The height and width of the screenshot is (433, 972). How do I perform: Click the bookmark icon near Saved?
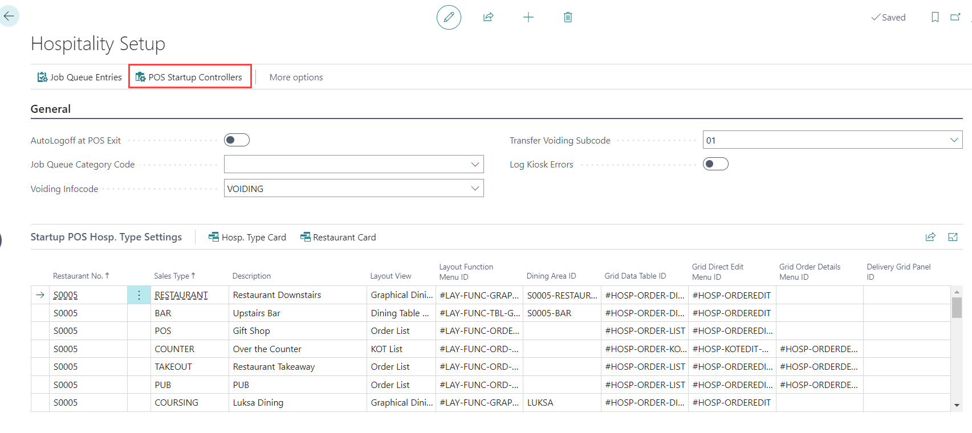(935, 17)
